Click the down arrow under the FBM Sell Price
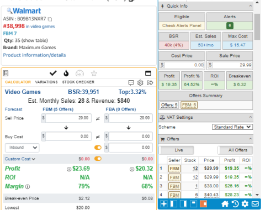 point(66,128)
